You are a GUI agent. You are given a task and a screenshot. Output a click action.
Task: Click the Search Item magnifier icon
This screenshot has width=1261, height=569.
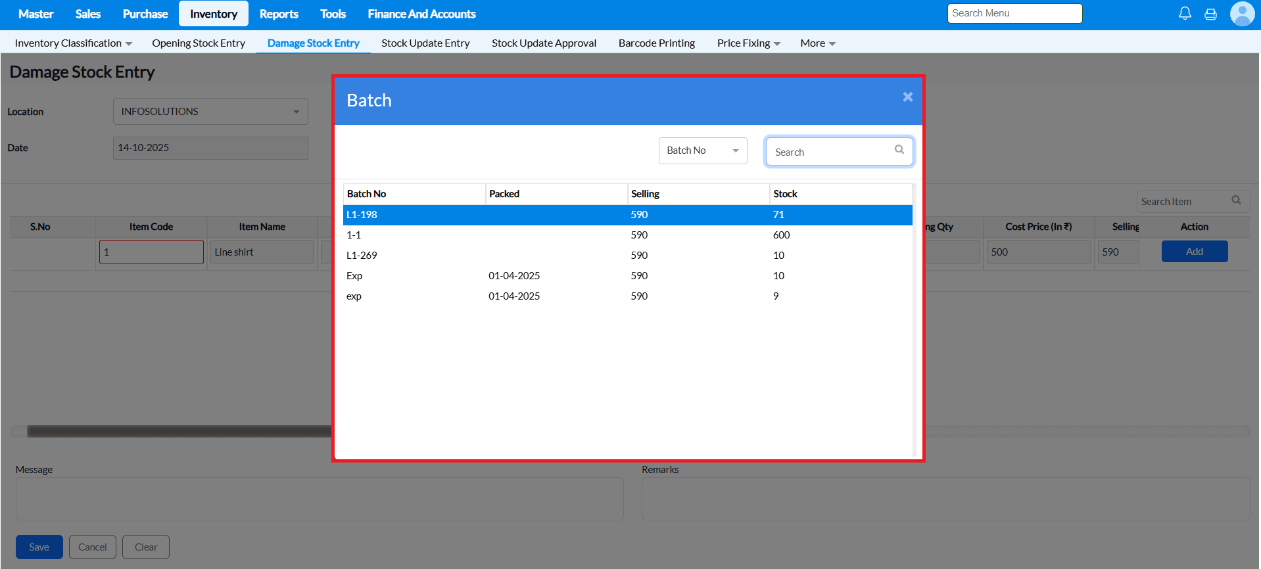click(x=1236, y=200)
